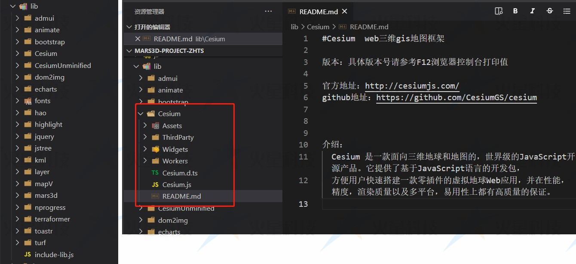This screenshot has width=576, height=264.
Task: Expand the terraformer folder chevron
Action: 17,219
